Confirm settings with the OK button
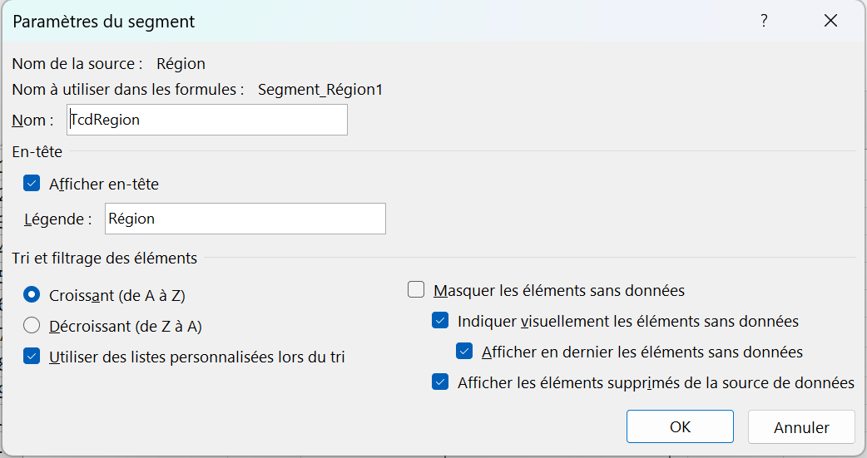 point(680,426)
